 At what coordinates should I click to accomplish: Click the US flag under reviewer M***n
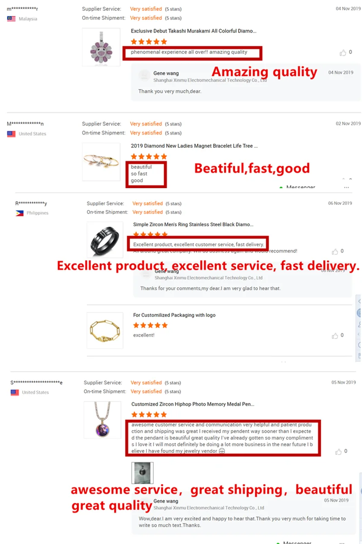click(11, 134)
